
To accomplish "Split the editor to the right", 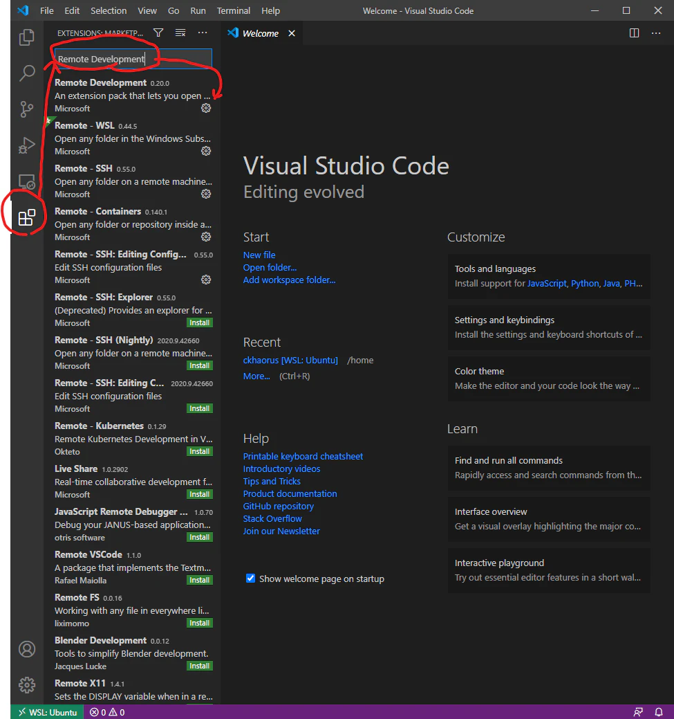I will tap(634, 33).
